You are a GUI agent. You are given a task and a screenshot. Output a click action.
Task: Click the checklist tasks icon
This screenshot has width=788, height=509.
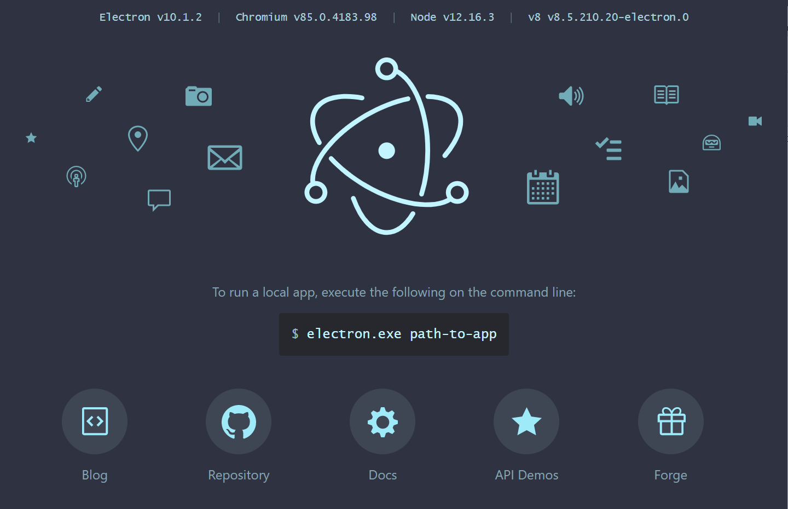click(x=609, y=149)
